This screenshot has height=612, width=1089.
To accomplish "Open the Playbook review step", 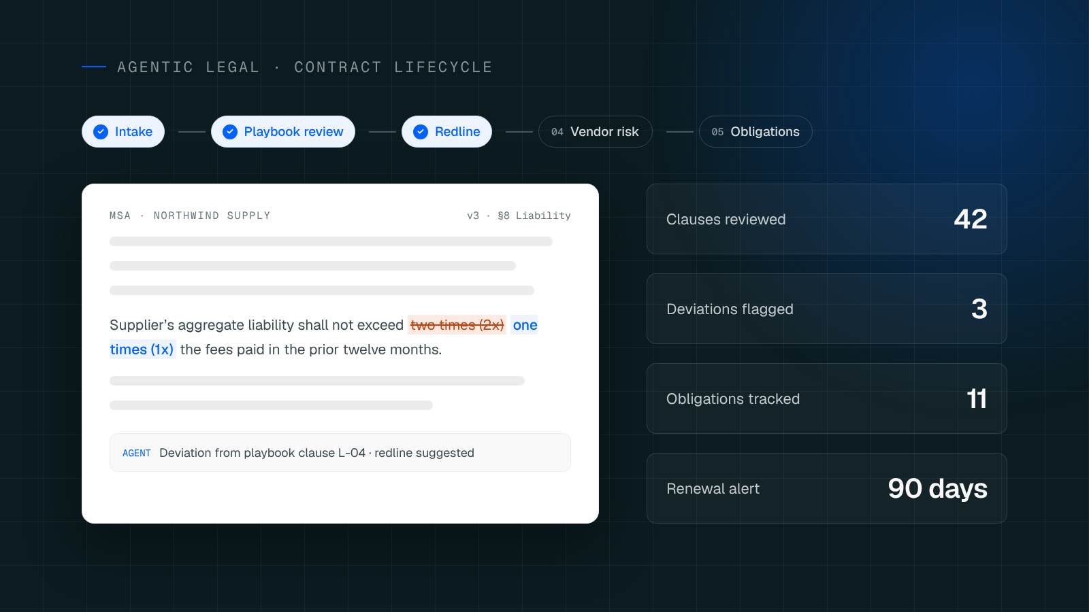I will pyautogui.click(x=283, y=132).
